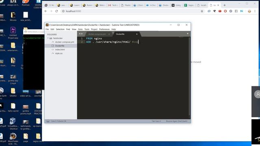The image size is (260, 146).
Task: Click the unsaved dot on Dockerfile tab
Action: 137,34
